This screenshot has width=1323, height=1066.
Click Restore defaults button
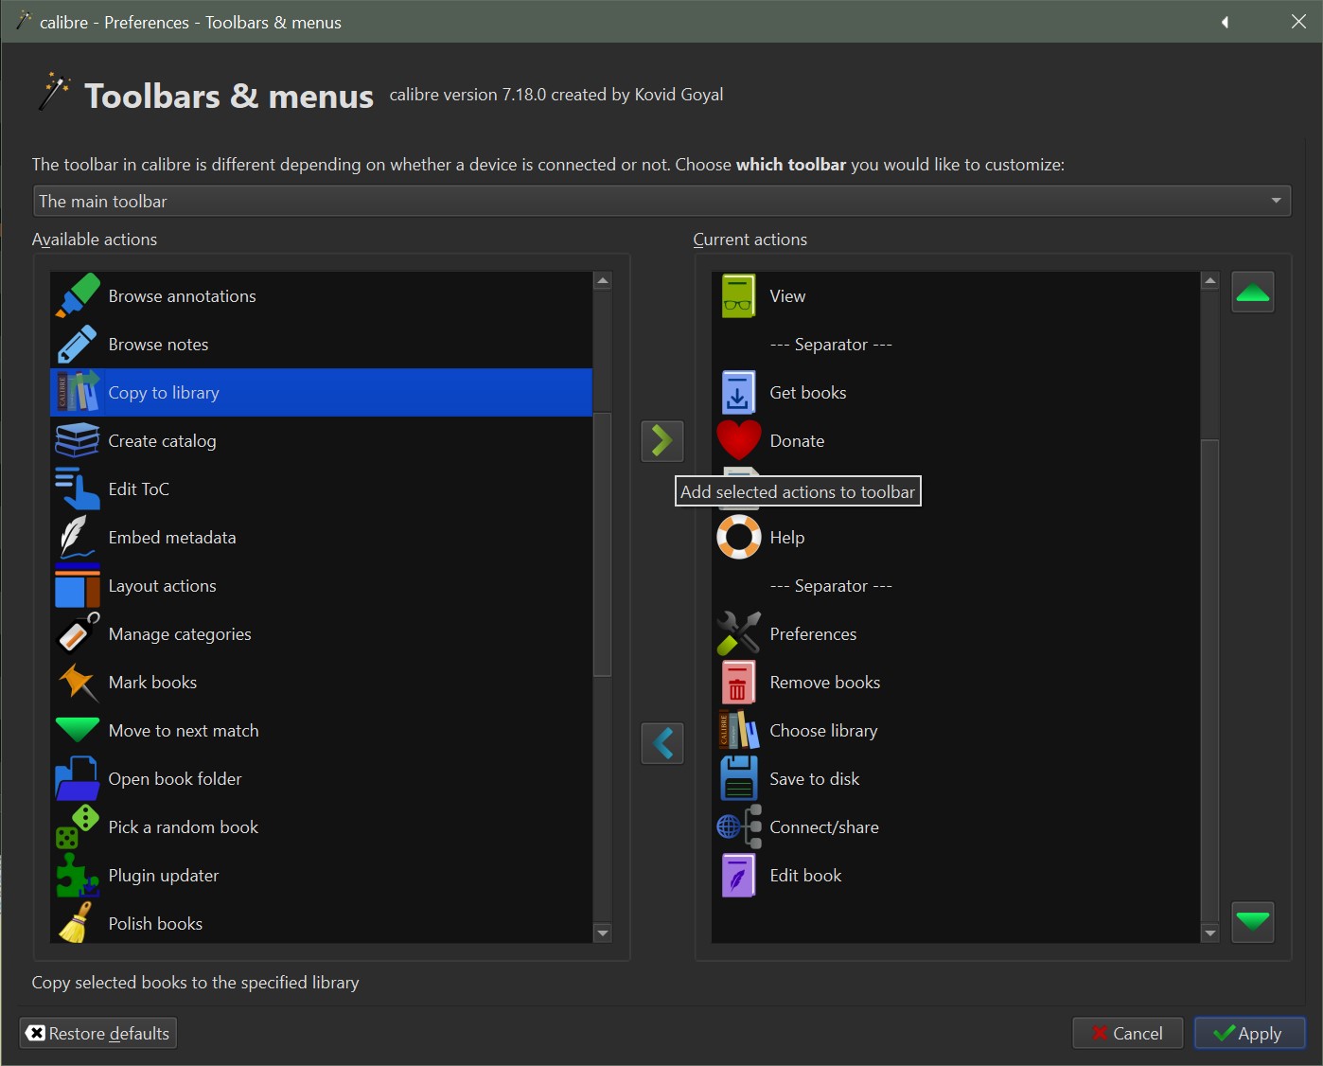tap(98, 1033)
